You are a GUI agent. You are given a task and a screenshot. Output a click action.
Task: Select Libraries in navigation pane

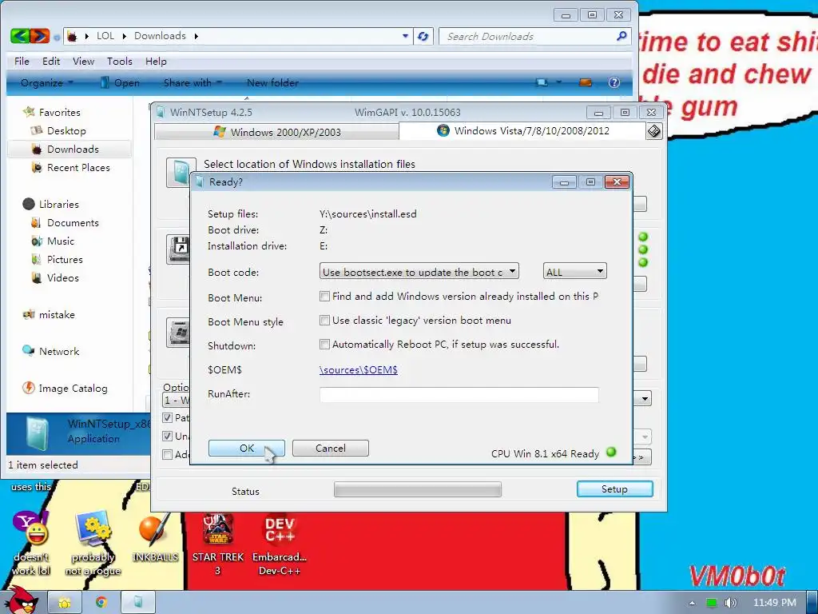58,204
